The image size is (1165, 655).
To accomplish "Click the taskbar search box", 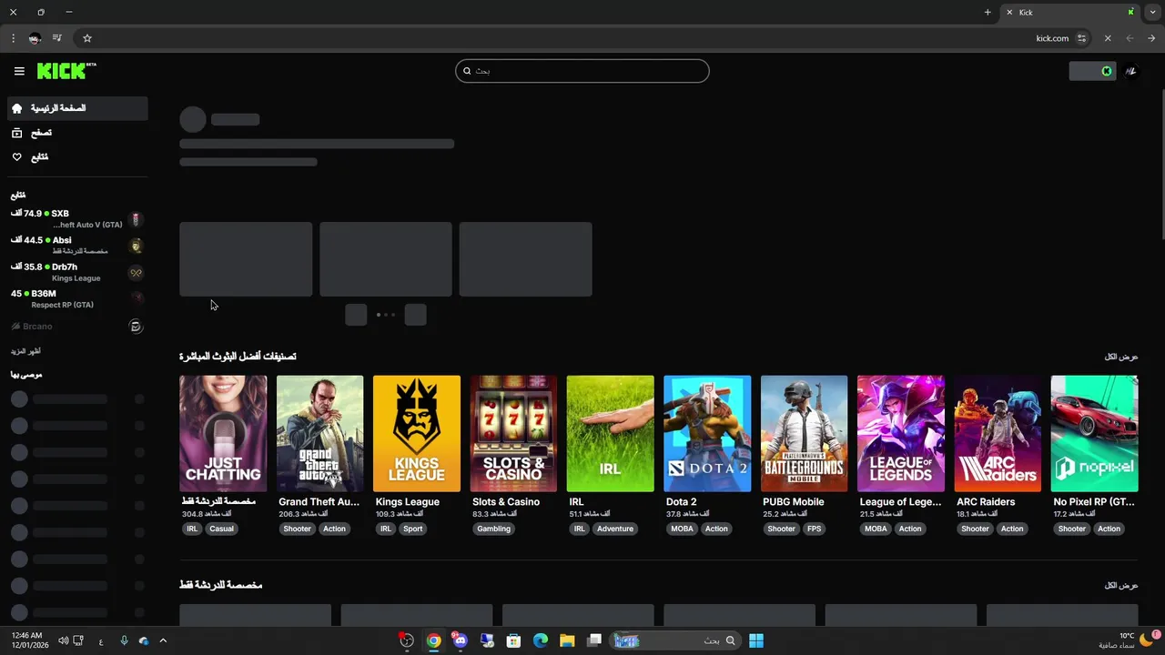I will (x=674, y=640).
